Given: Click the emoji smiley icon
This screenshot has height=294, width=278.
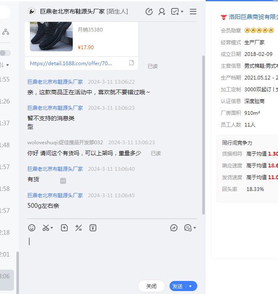Looking at the screenshot, I should click(32, 228).
